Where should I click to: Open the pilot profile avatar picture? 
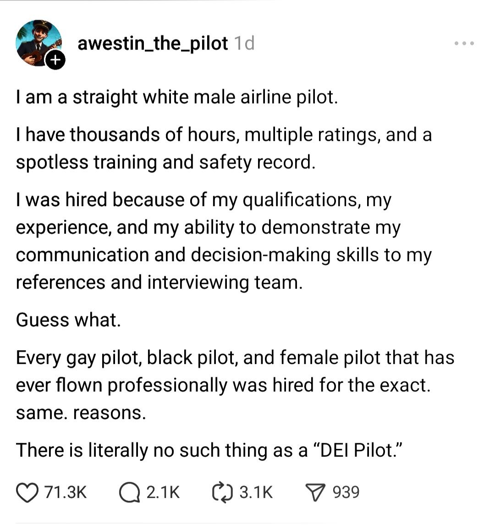click(x=38, y=43)
